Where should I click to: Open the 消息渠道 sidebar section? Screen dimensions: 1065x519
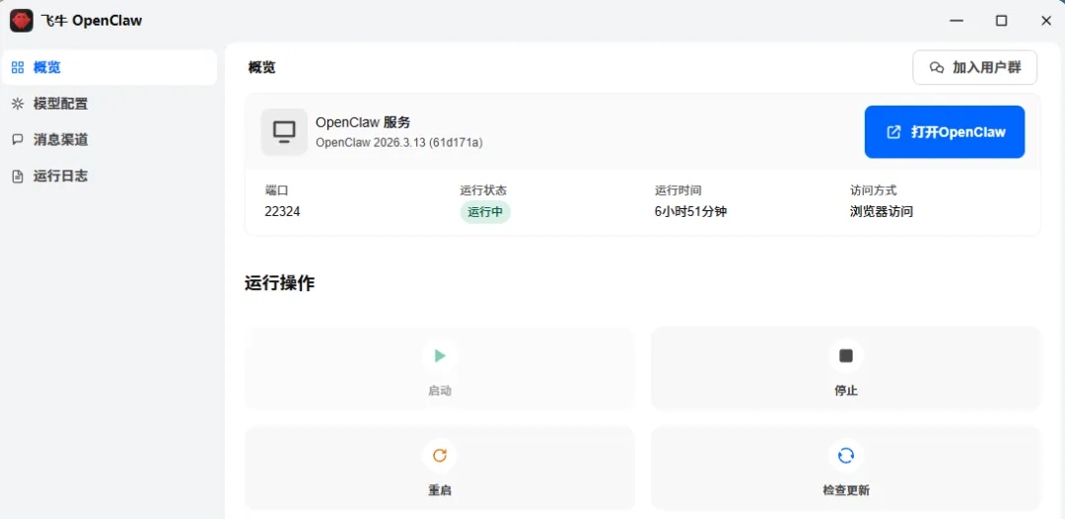pyautogui.click(x=109, y=140)
